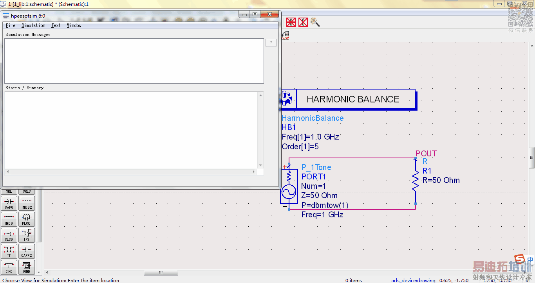The width and height of the screenshot is (535, 283).
Task: Click the component palette scroll-down arrow
Action: [39, 272]
